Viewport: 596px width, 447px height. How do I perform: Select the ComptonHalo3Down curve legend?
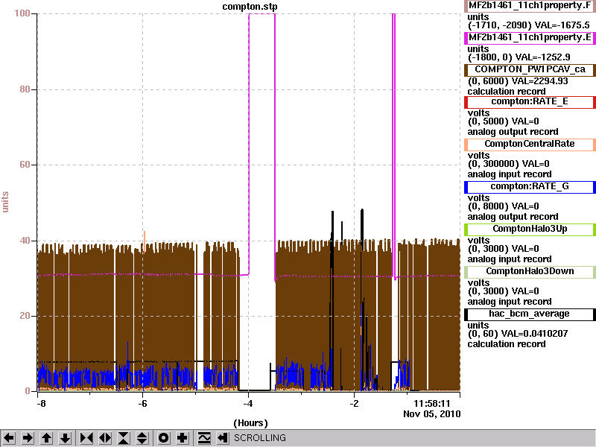point(530,271)
